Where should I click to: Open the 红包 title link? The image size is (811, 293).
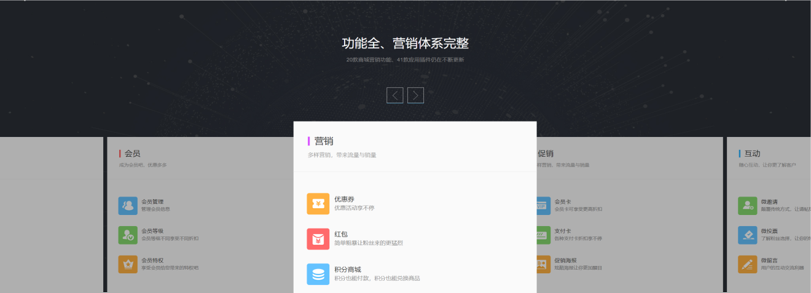(x=341, y=235)
